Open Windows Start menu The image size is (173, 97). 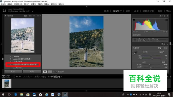pyautogui.click(x=3, y=95)
